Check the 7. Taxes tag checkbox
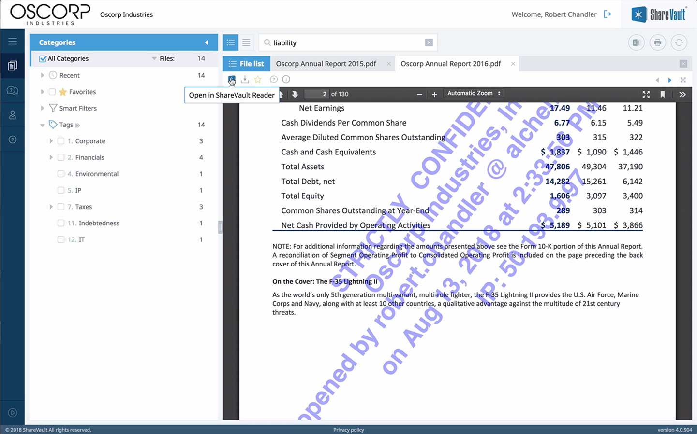Image resolution: width=697 pixels, height=434 pixels. [61, 207]
